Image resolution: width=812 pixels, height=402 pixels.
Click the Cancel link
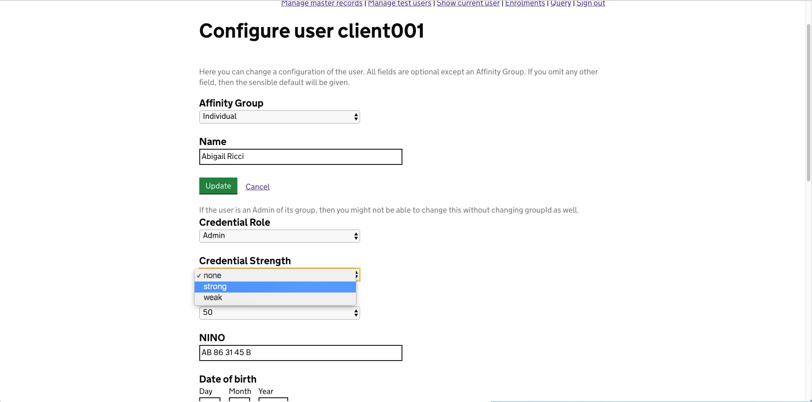(x=257, y=187)
